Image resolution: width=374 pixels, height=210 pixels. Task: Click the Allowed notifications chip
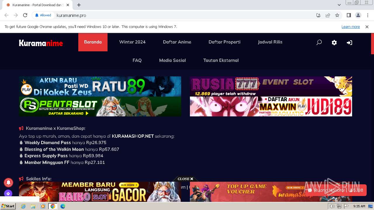(x=43, y=15)
